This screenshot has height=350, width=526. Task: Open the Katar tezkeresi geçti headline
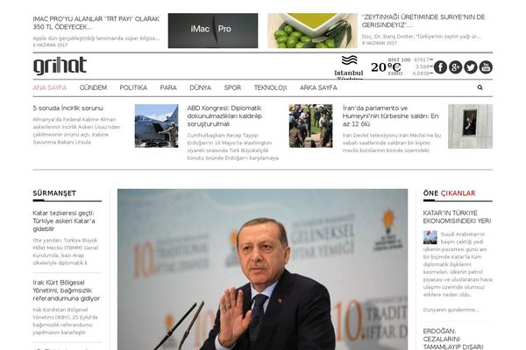(x=64, y=221)
